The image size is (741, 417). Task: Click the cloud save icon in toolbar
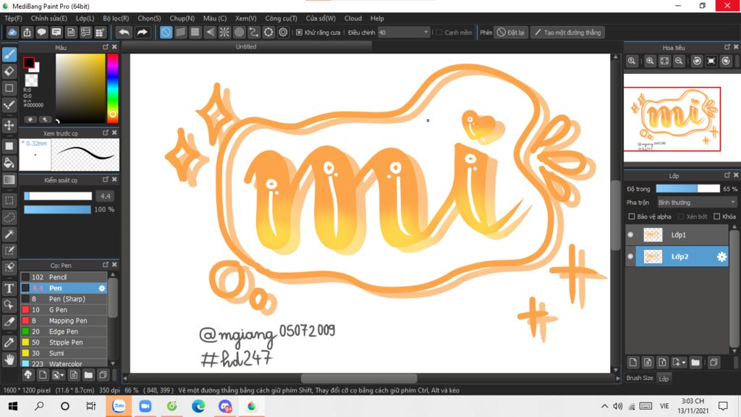pos(12,32)
